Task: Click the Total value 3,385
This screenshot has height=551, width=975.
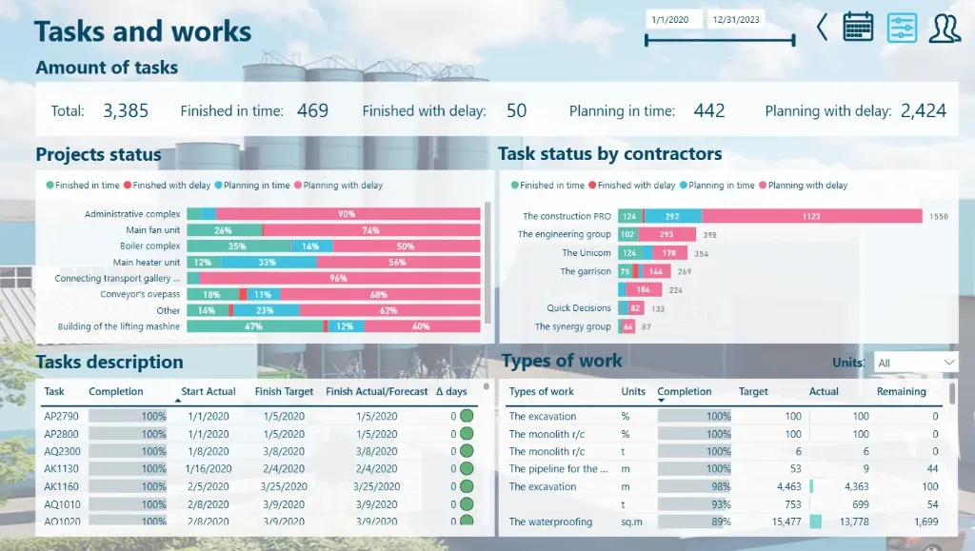Action: (x=124, y=110)
